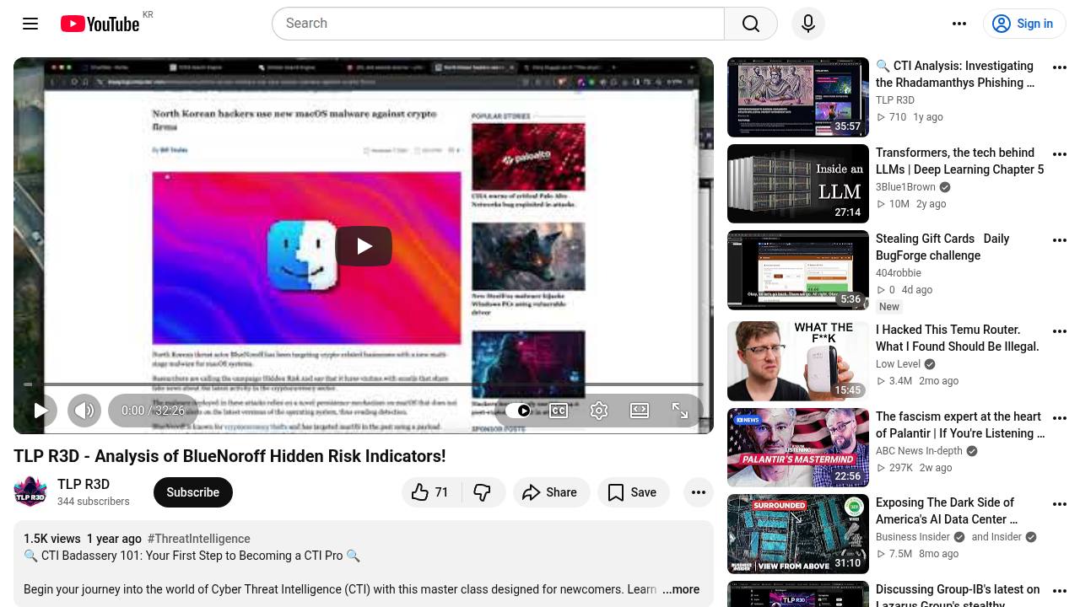The image size is (1080, 607).
Task: Open CTI Analysis Rhadamanthys Phishing thumbnail
Action: coord(798,97)
